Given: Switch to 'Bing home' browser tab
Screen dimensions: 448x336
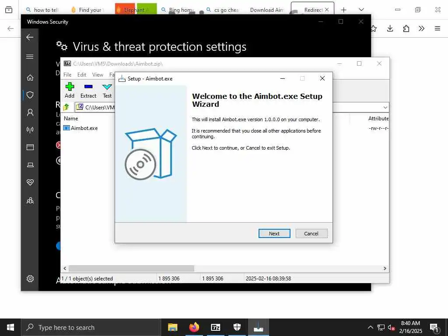Looking at the screenshot, I should coord(178,10).
